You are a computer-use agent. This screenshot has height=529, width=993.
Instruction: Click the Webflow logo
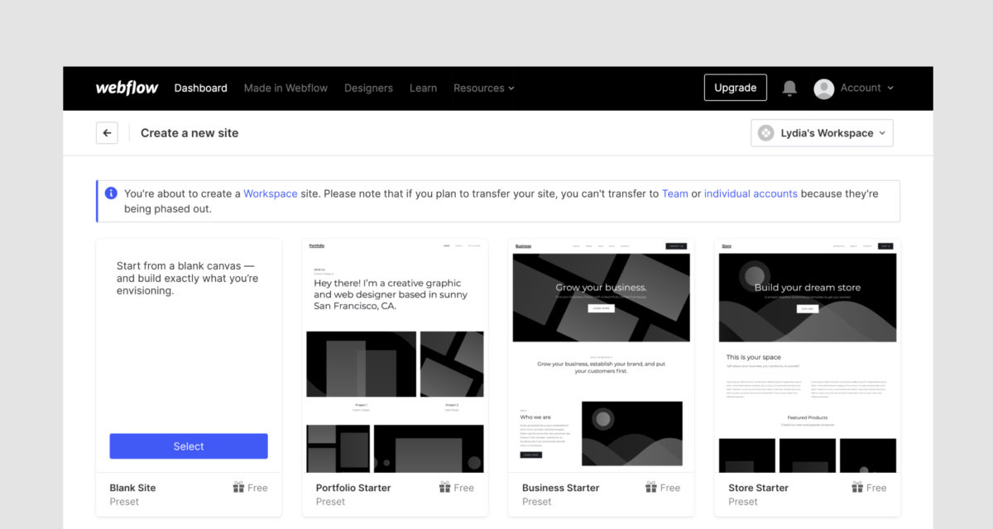[127, 88]
